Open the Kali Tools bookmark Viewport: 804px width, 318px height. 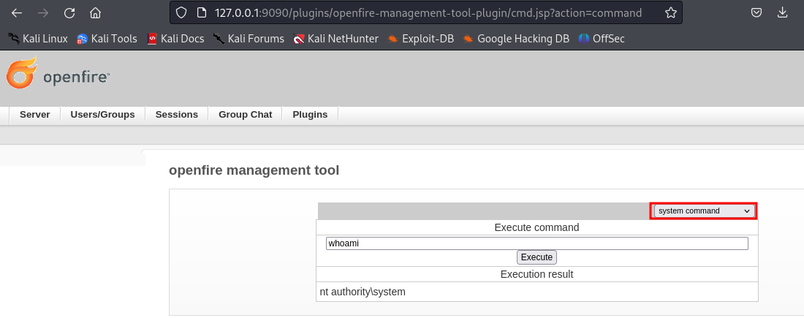[107, 39]
